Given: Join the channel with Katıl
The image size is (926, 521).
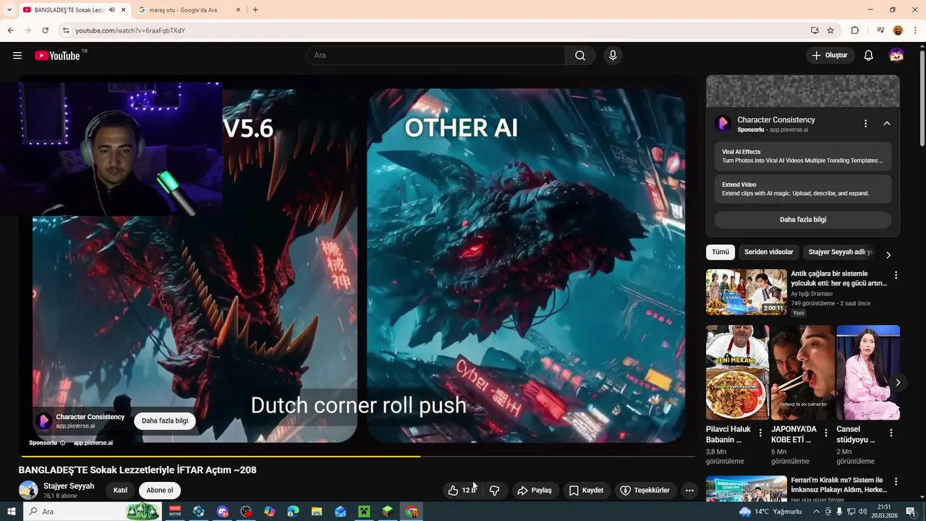Looking at the screenshot, I should point(120,491).
